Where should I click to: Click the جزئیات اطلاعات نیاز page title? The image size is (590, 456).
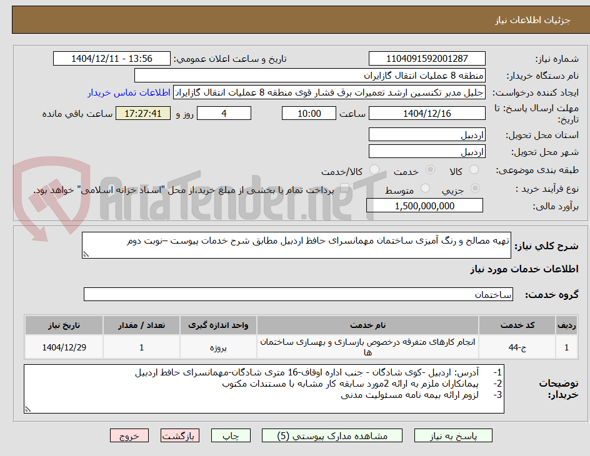pos(532,20)
